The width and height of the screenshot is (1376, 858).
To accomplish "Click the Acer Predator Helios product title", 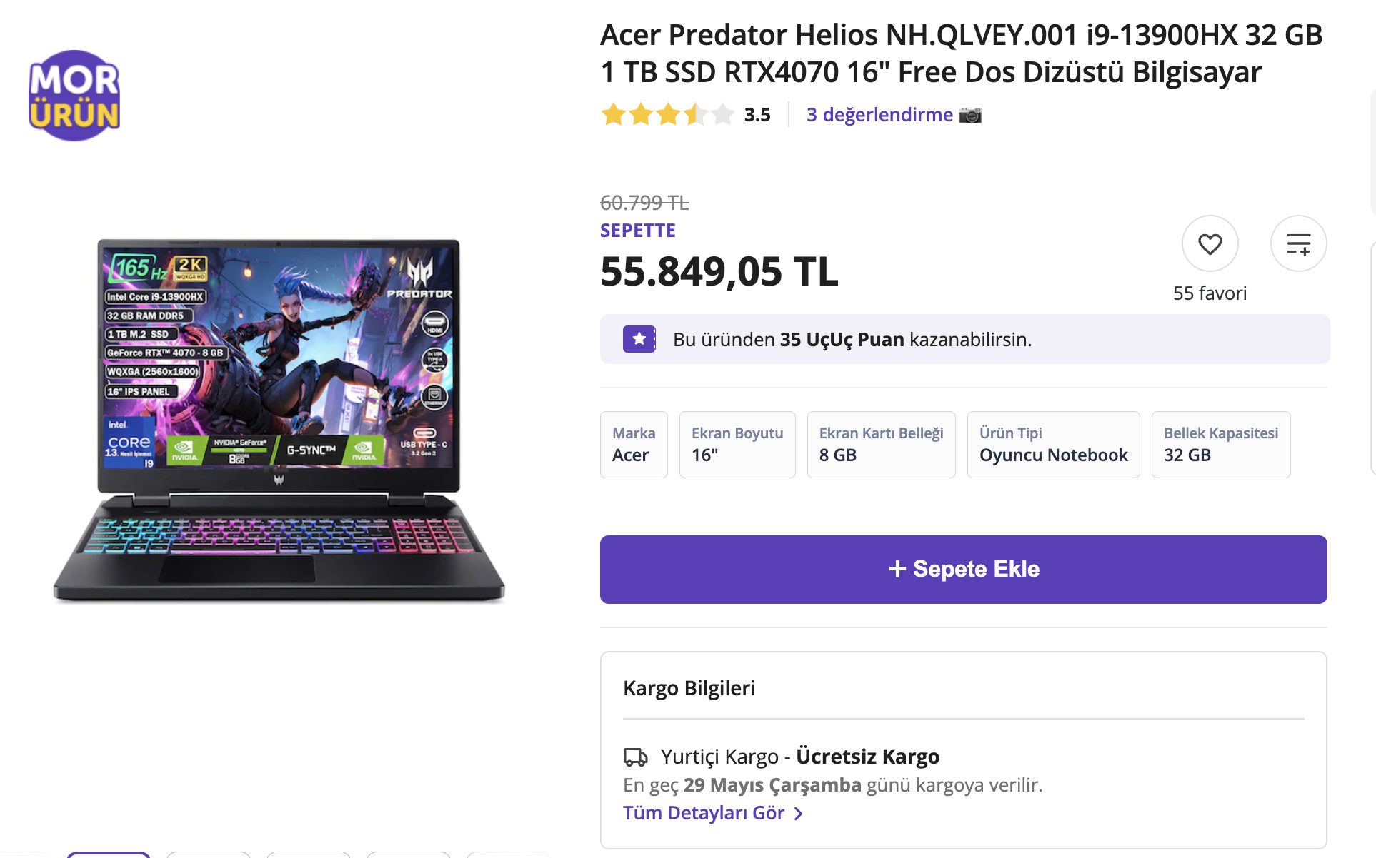I will (x=961, y=54).
